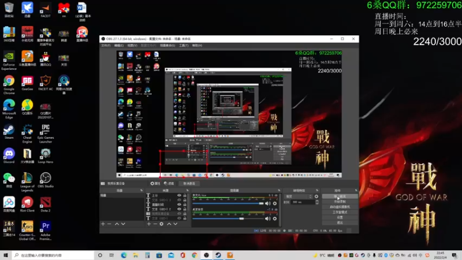This screenshot has width=462, height=260.
Task: Click the 工作室模式 studio mode button
Action: click(x=340, y=212)
